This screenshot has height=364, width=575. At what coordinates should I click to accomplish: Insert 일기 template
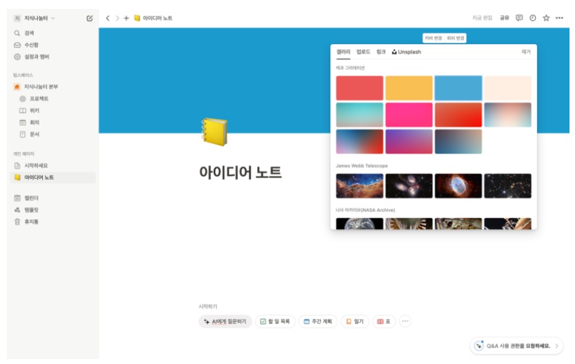pyautogui.click(x=355, y=321)
